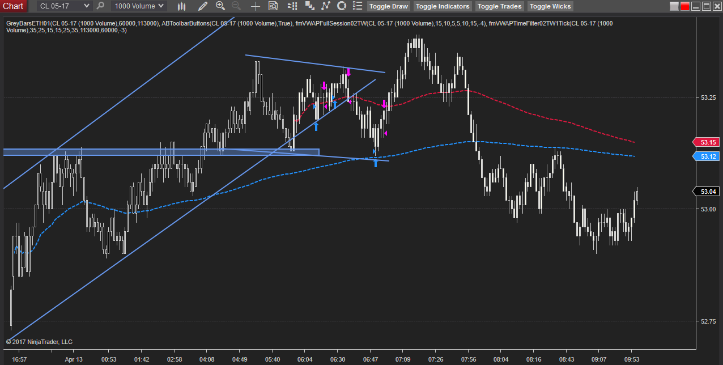Click the 53.00 price axis label

708,209
